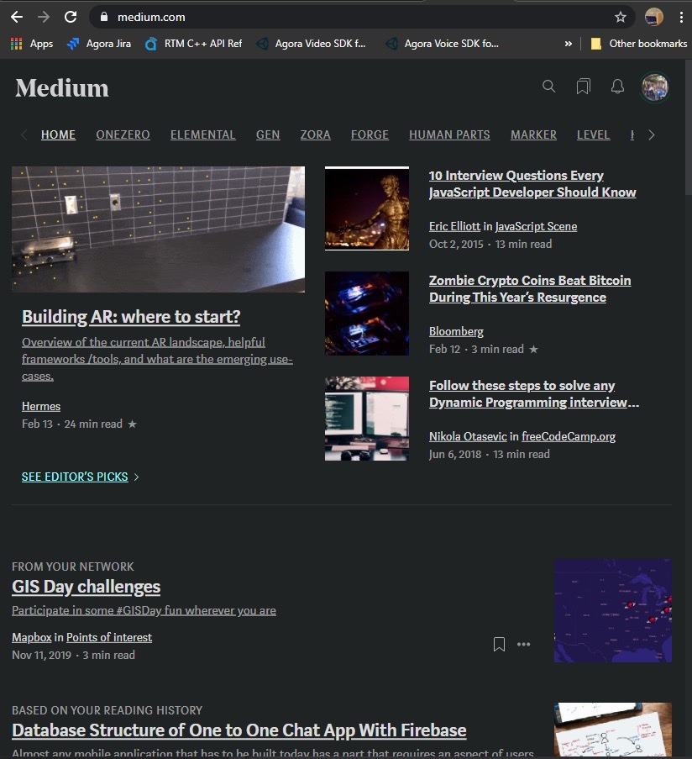Viewport: 692px width, 759px height.
Task: Select the HUMAN PARTS tab
Action: coord(449,134)
